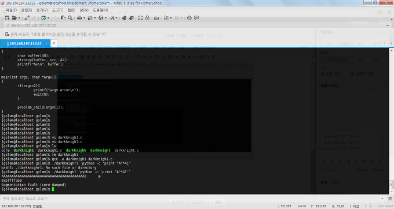Click the Connect pencil-shaped icon

click(x=27, y=18)
